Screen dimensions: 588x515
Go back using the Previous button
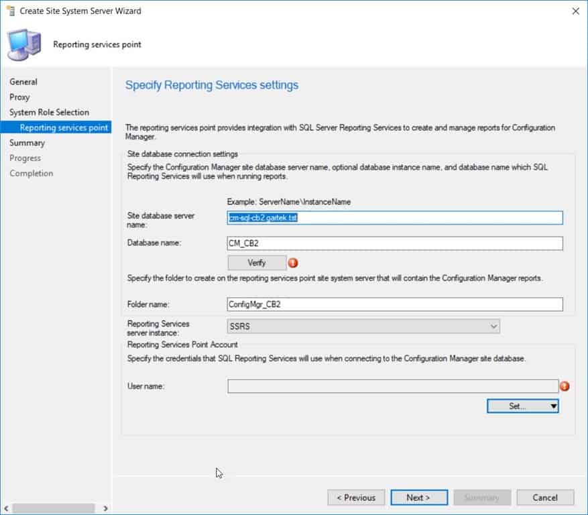click(356, 497)
